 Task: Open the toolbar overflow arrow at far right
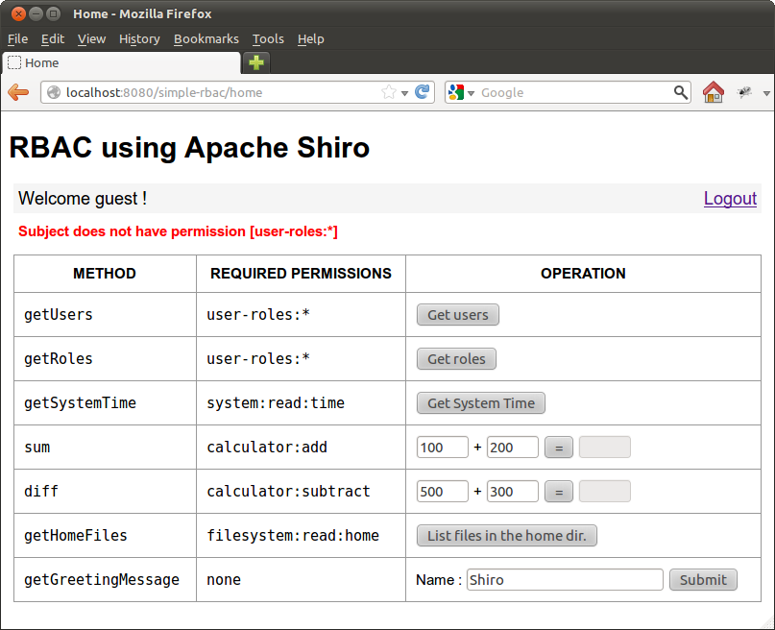[766, 93]
